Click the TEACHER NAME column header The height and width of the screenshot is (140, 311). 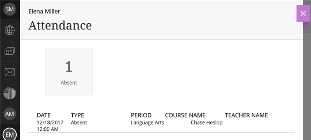tap(246, 115)
